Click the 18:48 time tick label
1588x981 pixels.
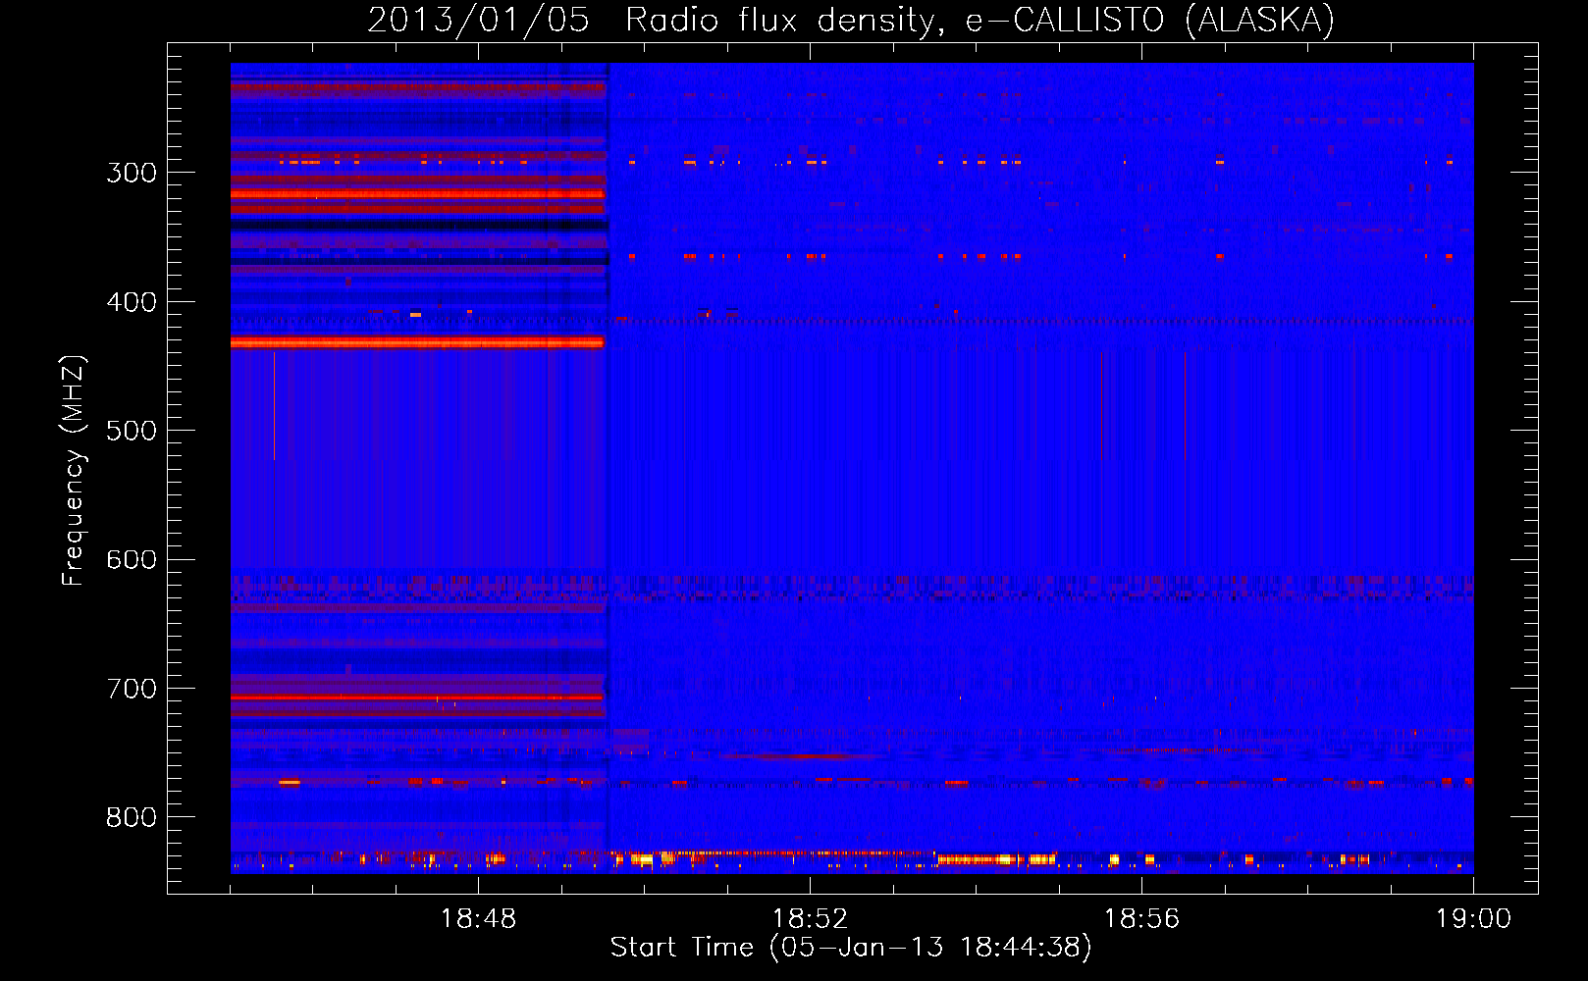click(x=478, y=919)
